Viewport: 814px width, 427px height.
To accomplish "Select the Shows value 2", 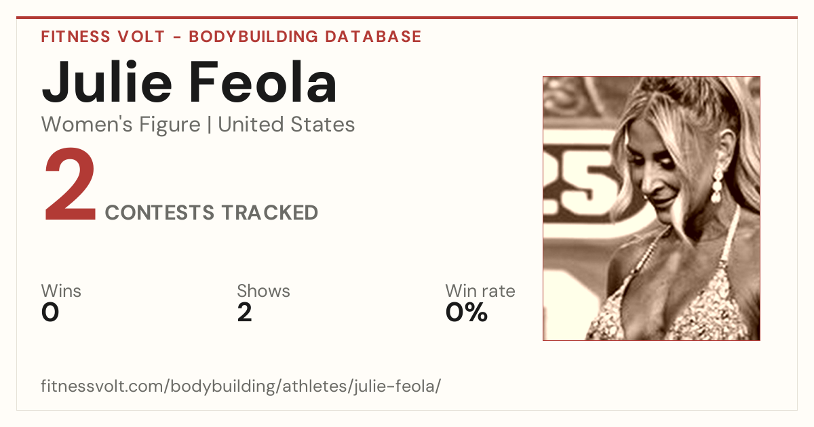I will (x=245, y=312).
